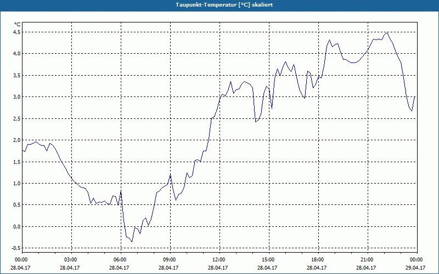Click the 00:00 label above 29.04.17

[x=416, y=260]
